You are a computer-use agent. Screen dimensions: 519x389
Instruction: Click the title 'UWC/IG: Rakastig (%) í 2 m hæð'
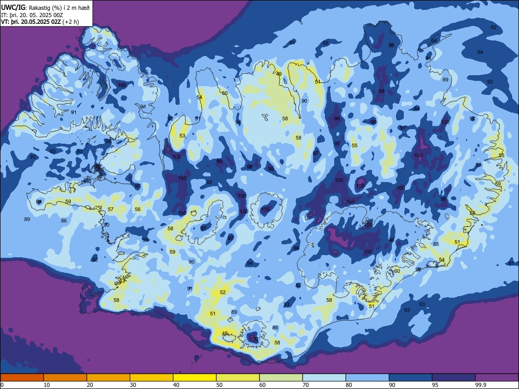[x=45, y=8]
